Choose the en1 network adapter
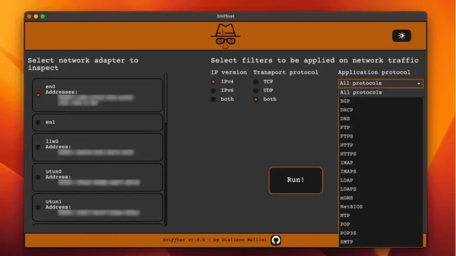This screenshot has width=456, height=256. (97, 122)
